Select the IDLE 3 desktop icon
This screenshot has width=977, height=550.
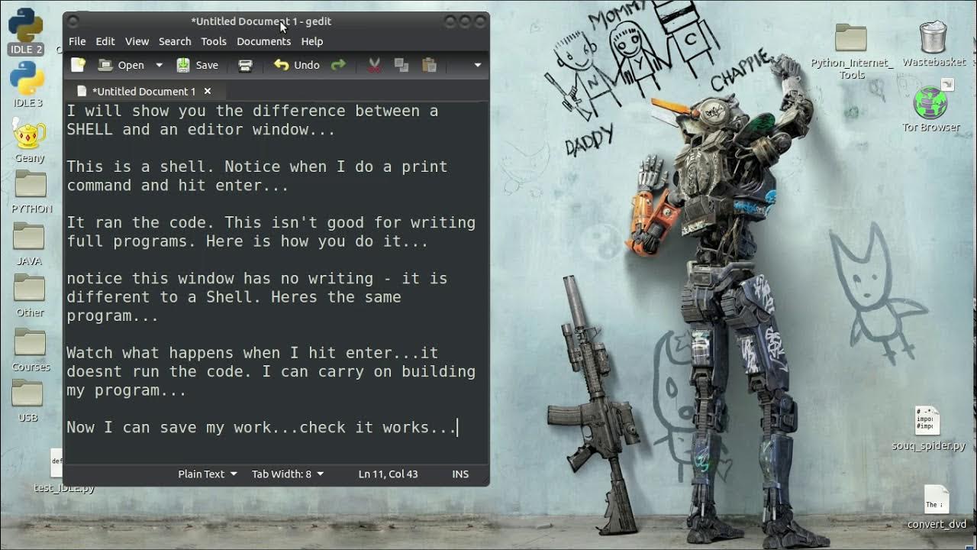pyautogui.click(x=27, y=84)
